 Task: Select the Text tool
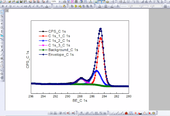(2, 47)
